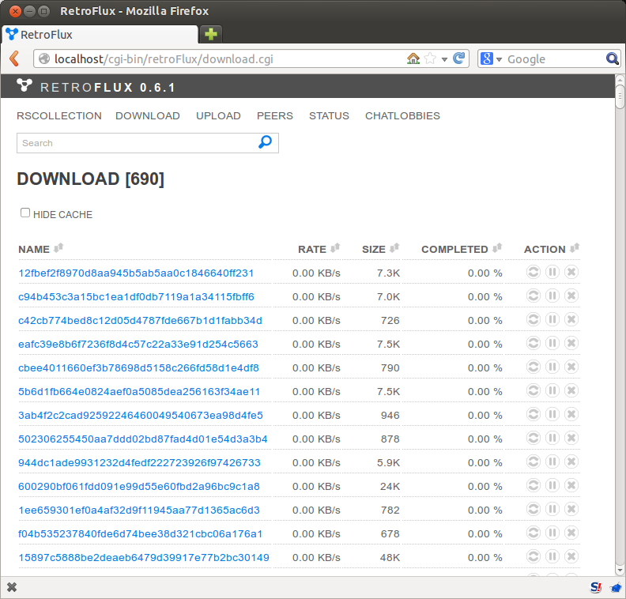Viewport: 626px width, 599px height.
Task: Click the refresh icon for row 12fbef2f8970d8aa
Action: point(534,272)
